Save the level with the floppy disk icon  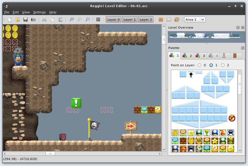tap(26, 20)
